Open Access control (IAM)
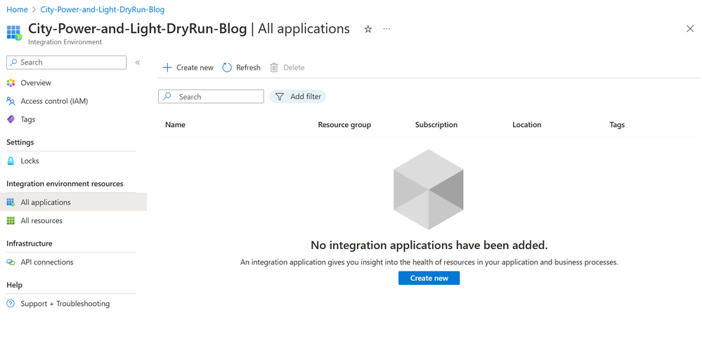The height and width of the screenshot is (355, 702). point(54,101)
